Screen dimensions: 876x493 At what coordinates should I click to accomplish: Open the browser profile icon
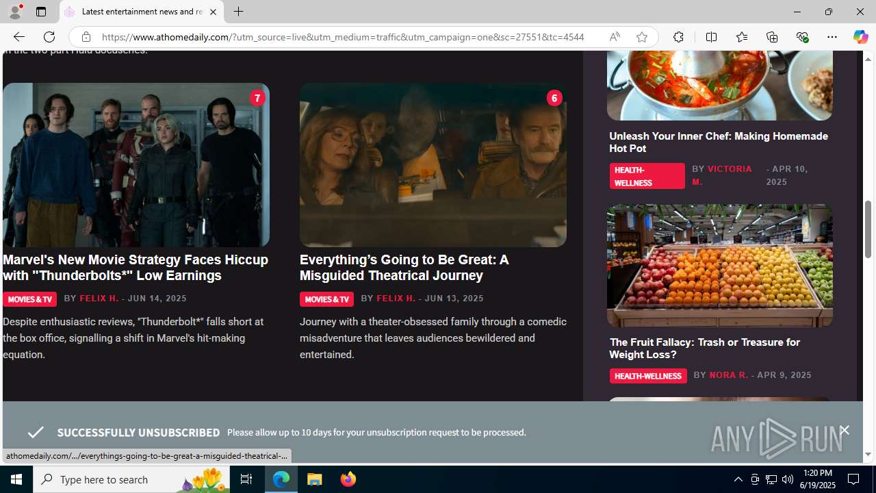[x=14, y=12]
